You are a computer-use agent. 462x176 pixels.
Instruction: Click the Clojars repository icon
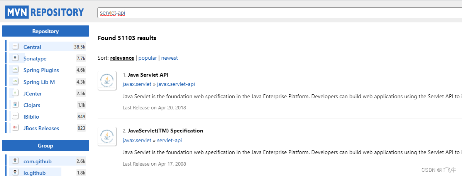point(15,105)
